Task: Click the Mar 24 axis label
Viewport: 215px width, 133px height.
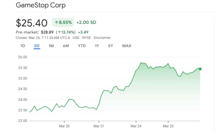Action: (136, 126)
